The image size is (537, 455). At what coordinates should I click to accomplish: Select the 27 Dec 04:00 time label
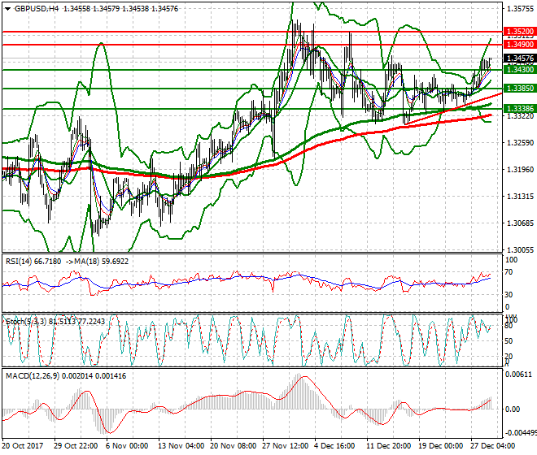(493, 446)
